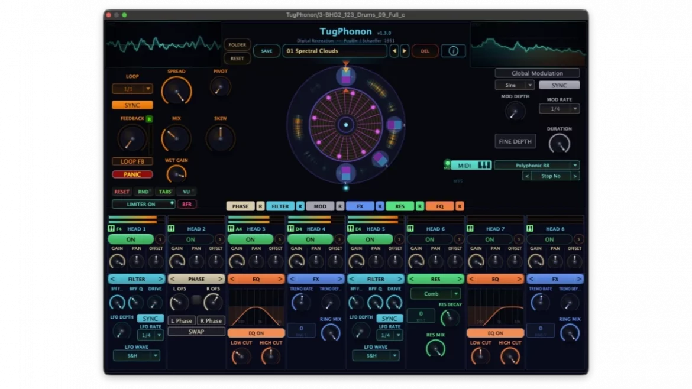Click the left arrow beside Stop No

pyautogui.click(x=526, y=176)
